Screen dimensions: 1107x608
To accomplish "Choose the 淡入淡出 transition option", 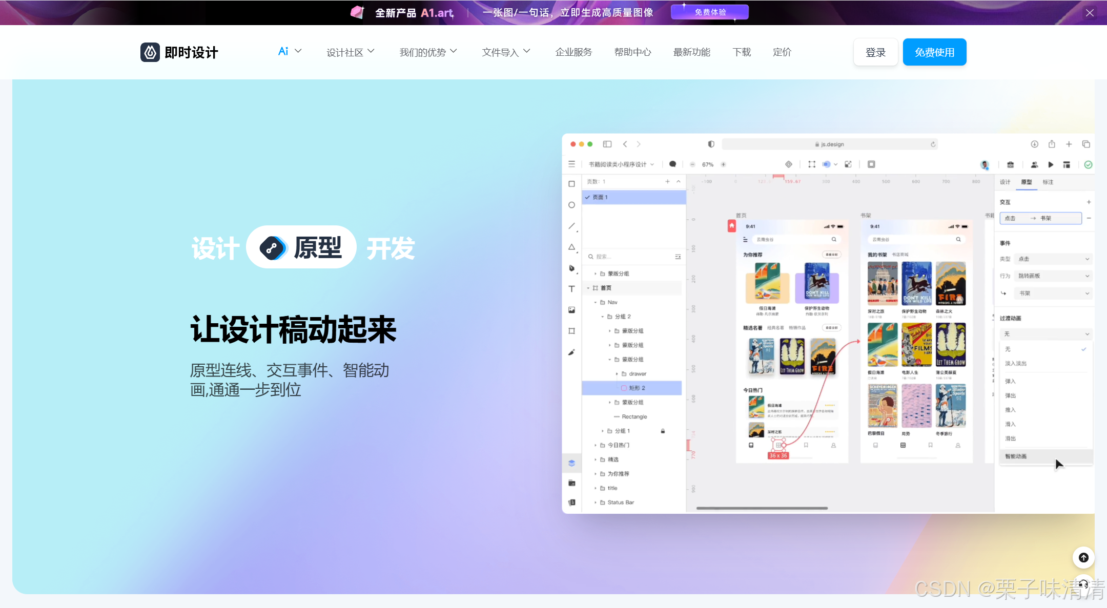I will click(x=1016, y=363).
